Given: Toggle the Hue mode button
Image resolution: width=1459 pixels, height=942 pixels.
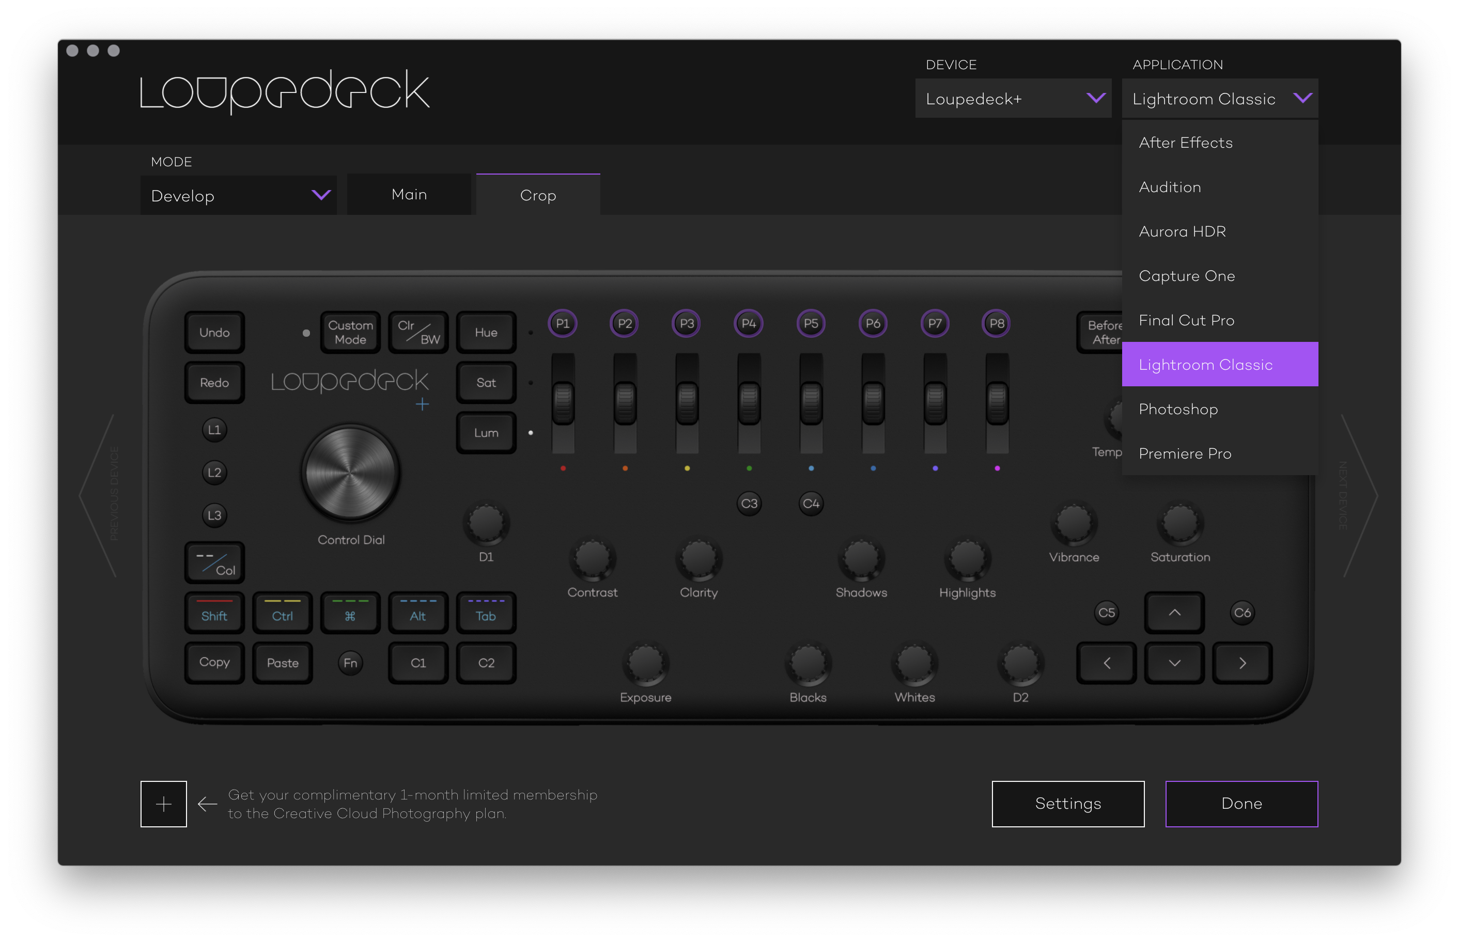Looking at the screenshot, I should (x=486, y=332).
